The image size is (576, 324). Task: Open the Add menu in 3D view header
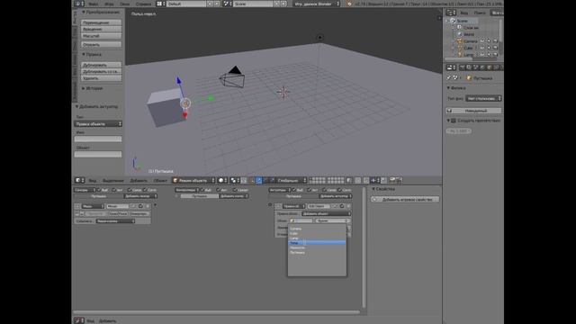(139, 180)
